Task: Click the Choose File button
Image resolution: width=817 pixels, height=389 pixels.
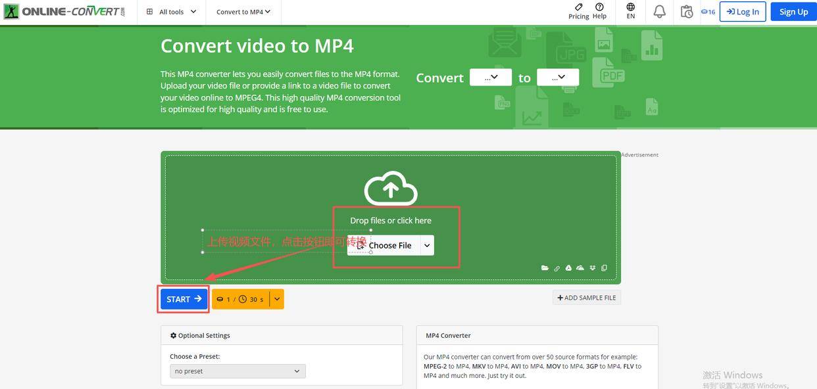Action: coord(384,245)
